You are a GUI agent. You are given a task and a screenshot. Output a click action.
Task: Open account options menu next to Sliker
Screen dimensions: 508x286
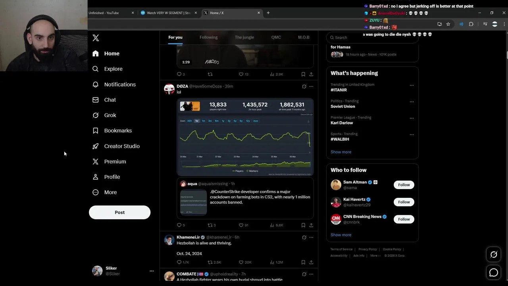(151, 271)
